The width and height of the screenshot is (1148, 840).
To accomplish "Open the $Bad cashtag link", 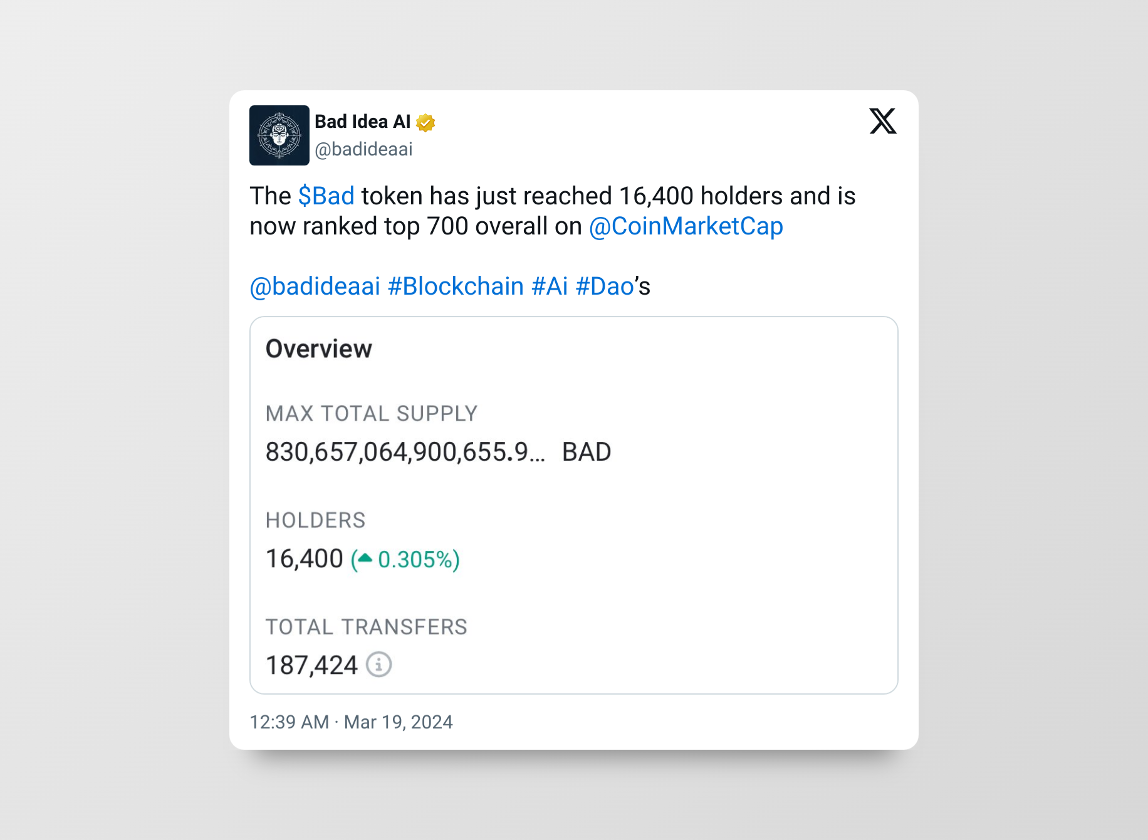I will (x=326, y=196).
